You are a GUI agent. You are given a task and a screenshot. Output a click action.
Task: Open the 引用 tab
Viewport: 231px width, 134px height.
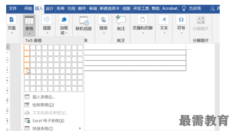[71, 9]
